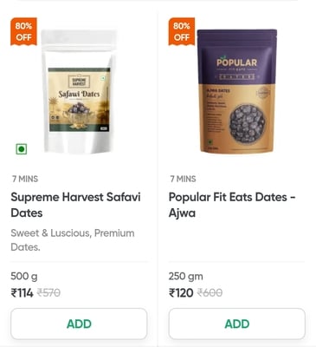Click the green vegetarian mark icon
This screenshot has height=347, width=316.
pos(22,149)
